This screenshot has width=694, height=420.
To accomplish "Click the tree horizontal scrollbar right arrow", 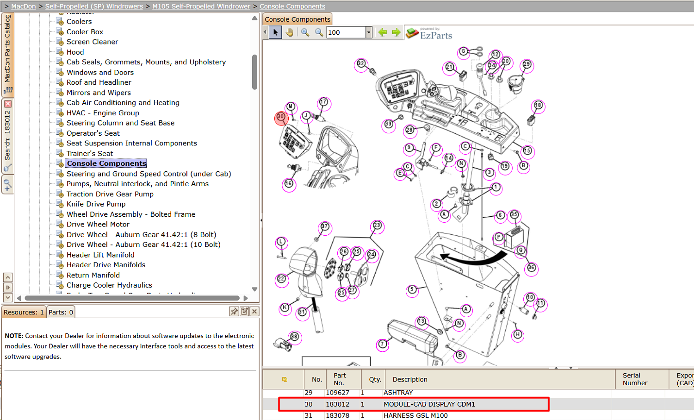I will (x=246, y=298).
